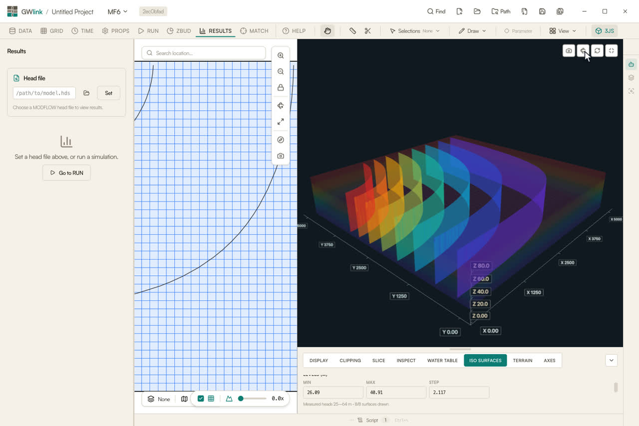Select the ruler measure tool
Viewport: 639px width, 426px height.
tap(352, 31)
